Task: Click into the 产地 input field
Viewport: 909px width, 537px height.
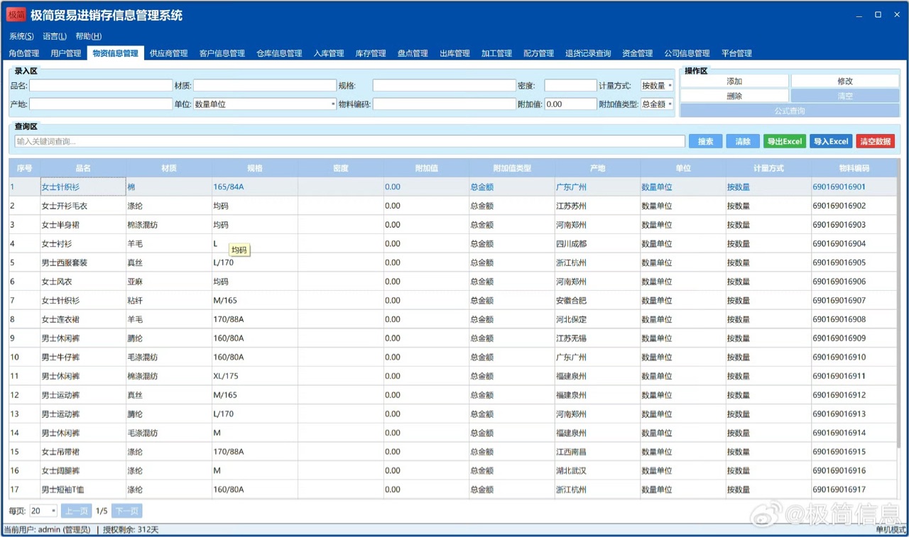Action: point(101,104)
